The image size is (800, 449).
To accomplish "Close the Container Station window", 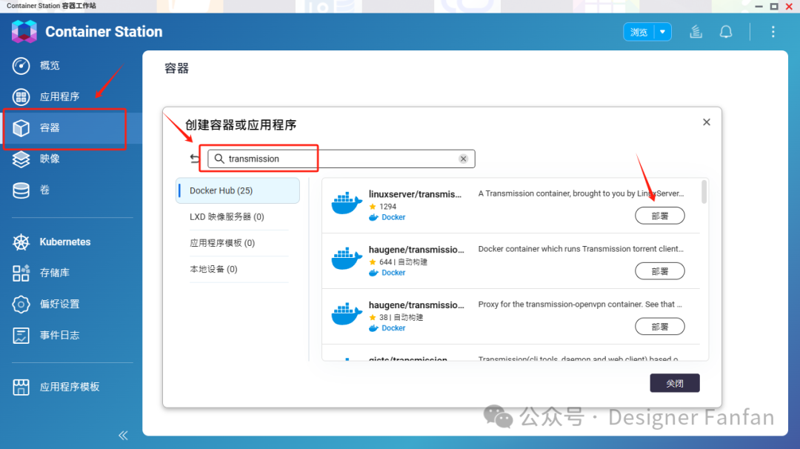I will click(790, 6).
